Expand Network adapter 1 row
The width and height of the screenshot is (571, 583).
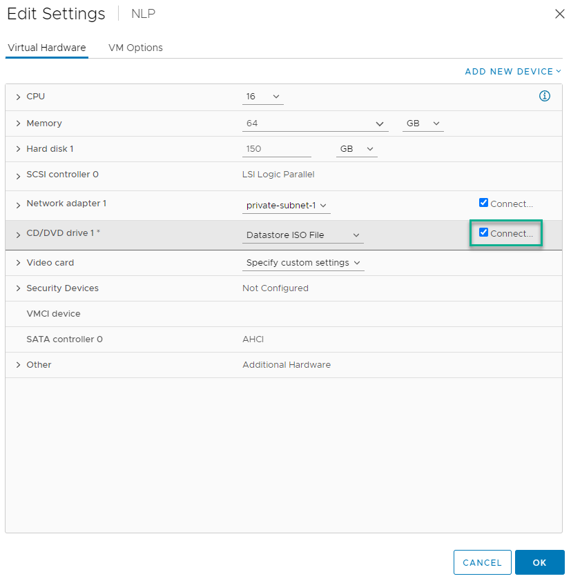[x=18, y=205]
